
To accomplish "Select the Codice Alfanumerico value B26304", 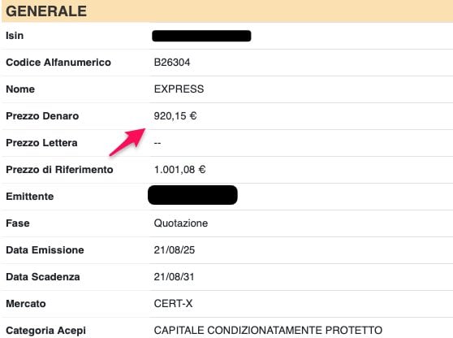I will [x=172, y=63].
